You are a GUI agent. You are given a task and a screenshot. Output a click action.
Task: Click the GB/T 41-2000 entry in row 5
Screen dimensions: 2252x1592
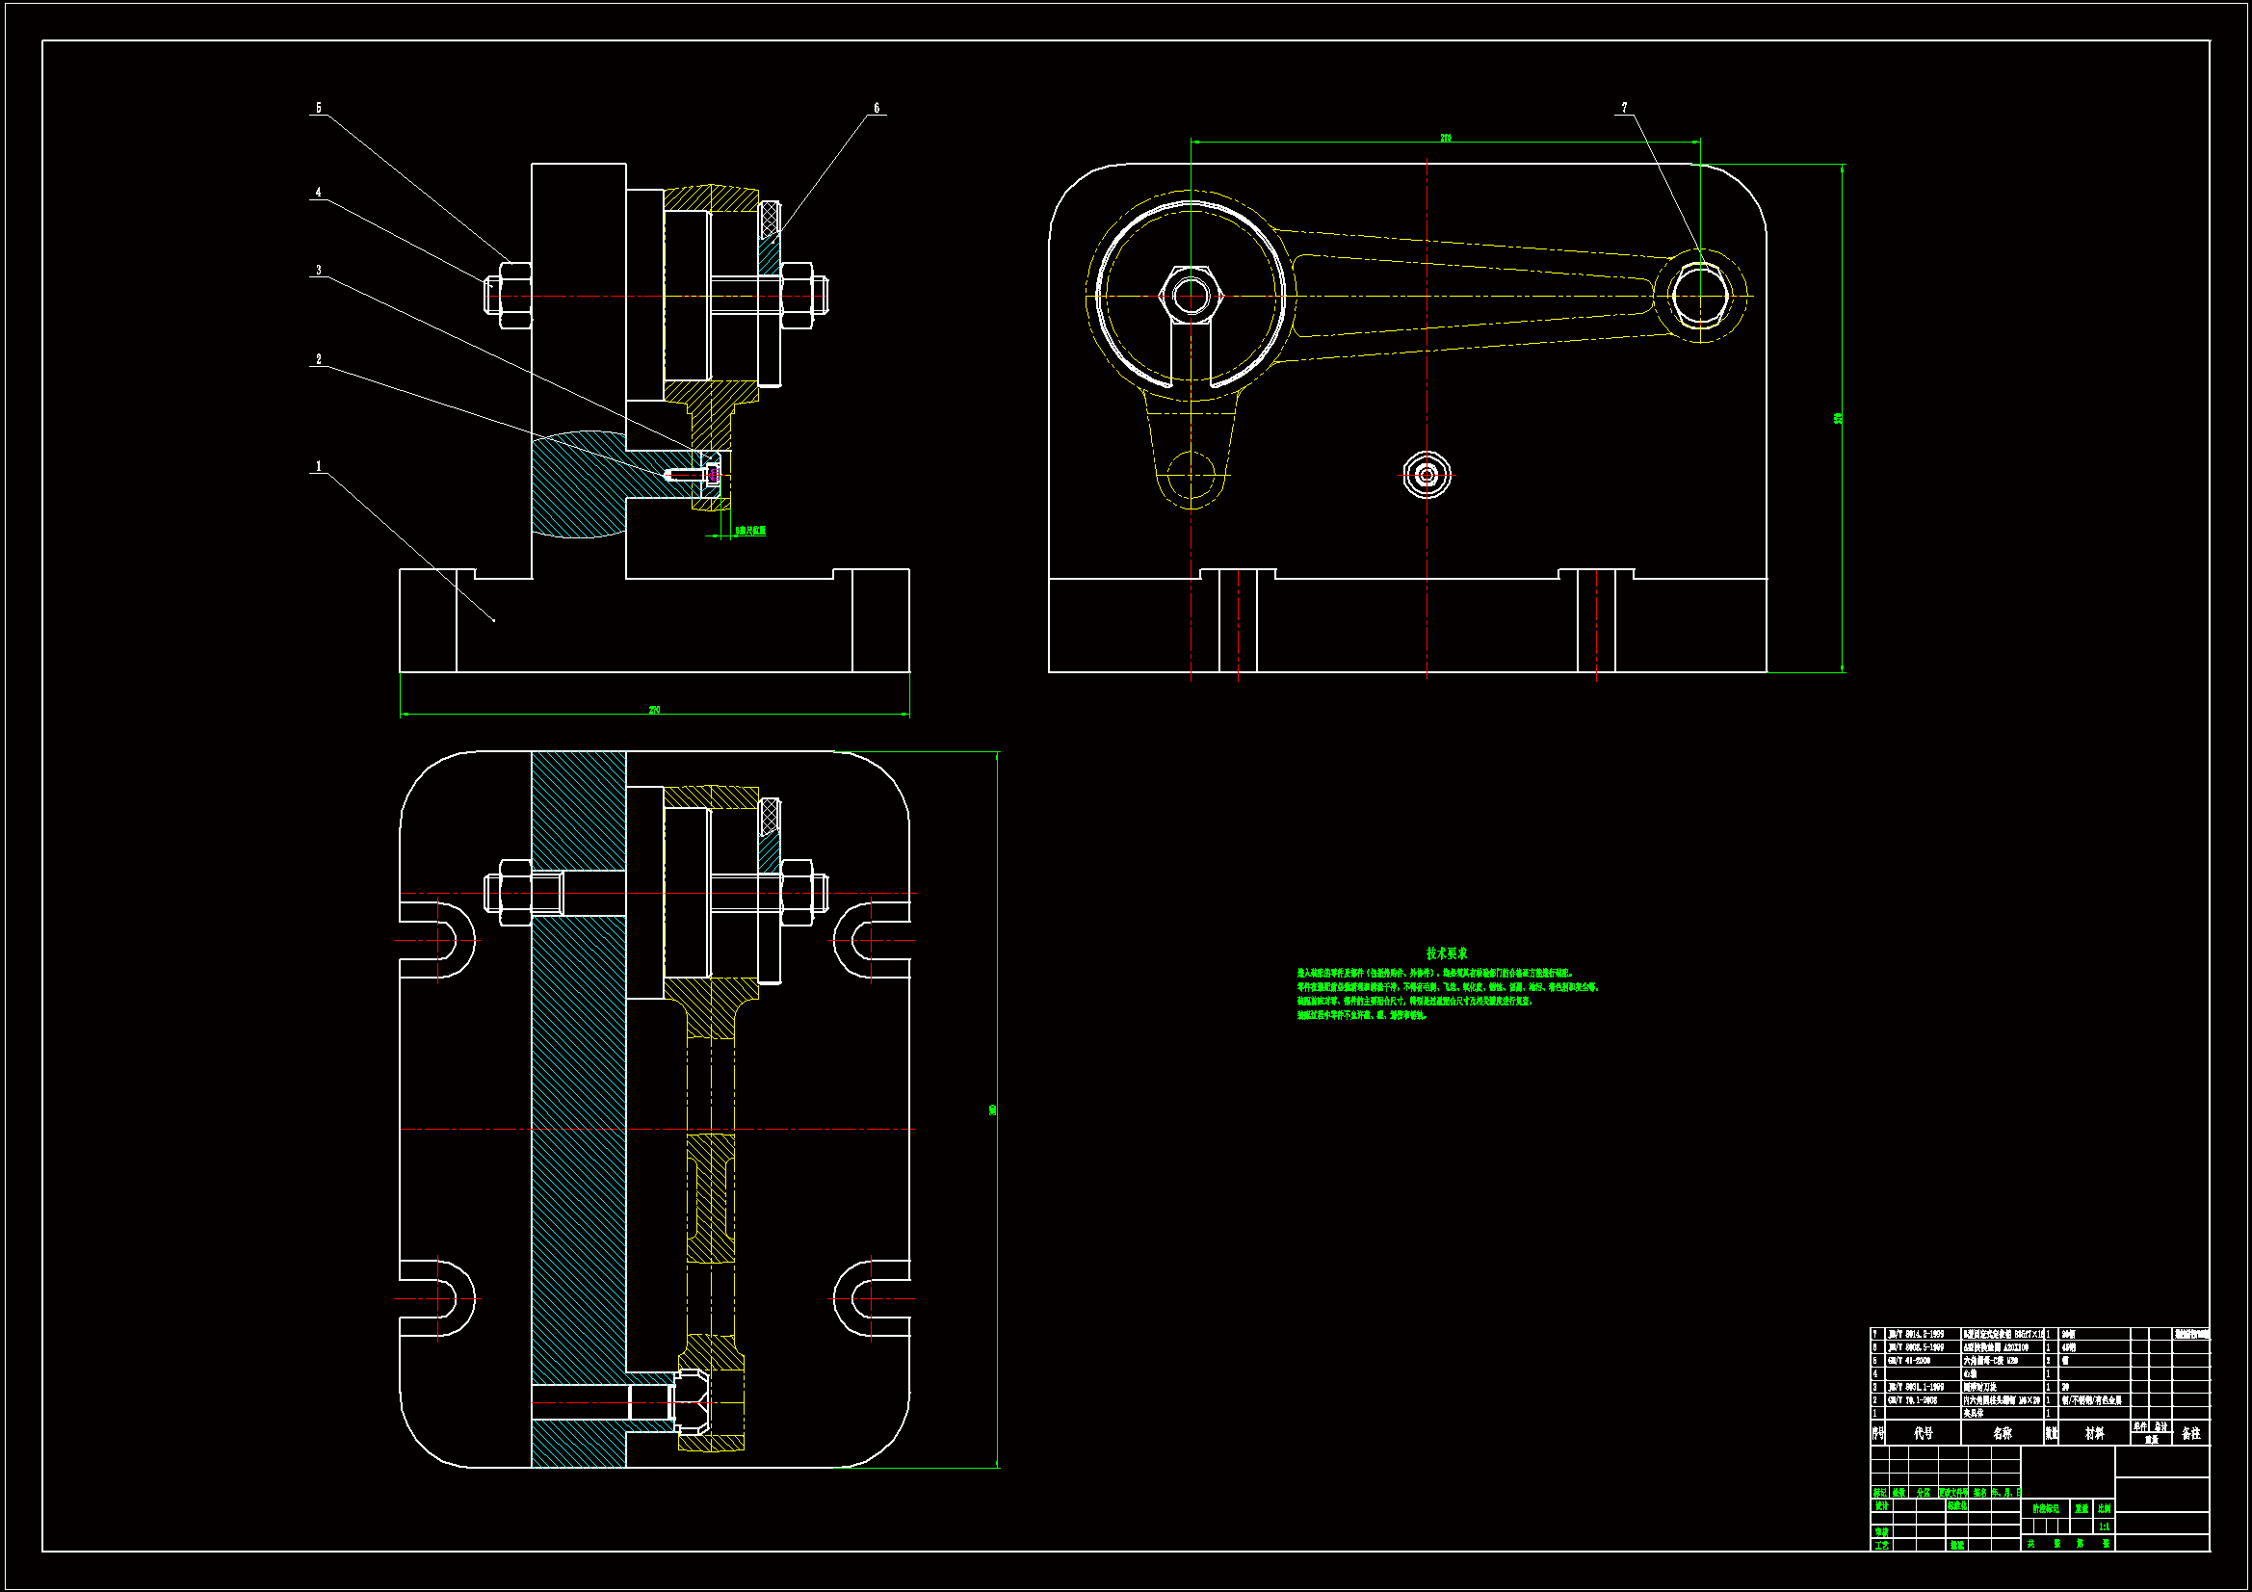[x=1909, y=1361]
